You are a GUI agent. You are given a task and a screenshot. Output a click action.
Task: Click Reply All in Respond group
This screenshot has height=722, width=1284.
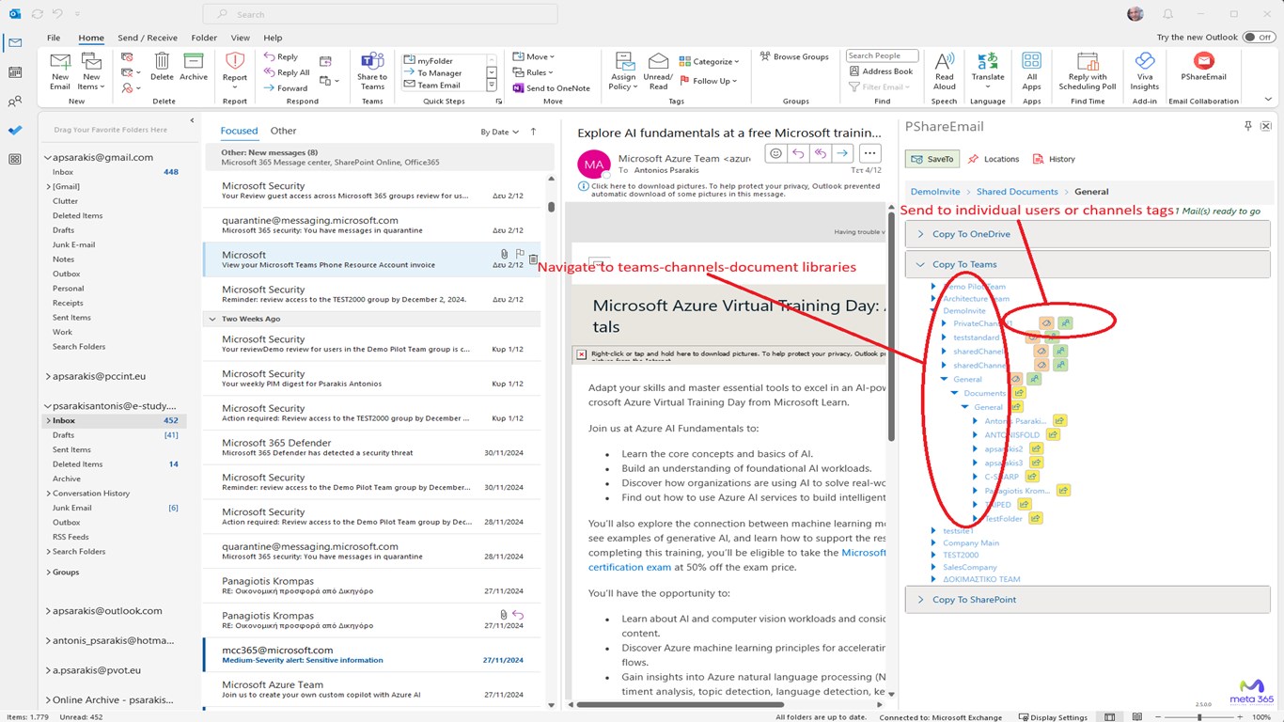(287, 72)
